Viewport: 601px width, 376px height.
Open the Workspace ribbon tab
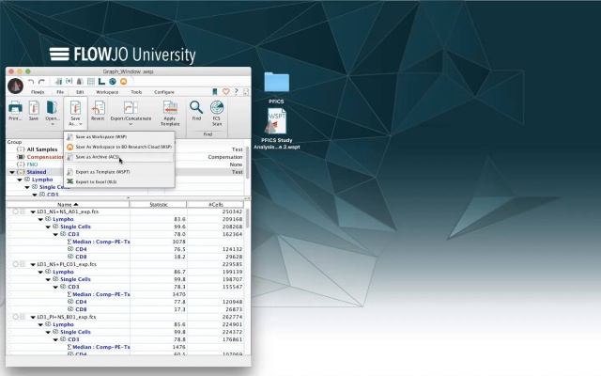107,92
